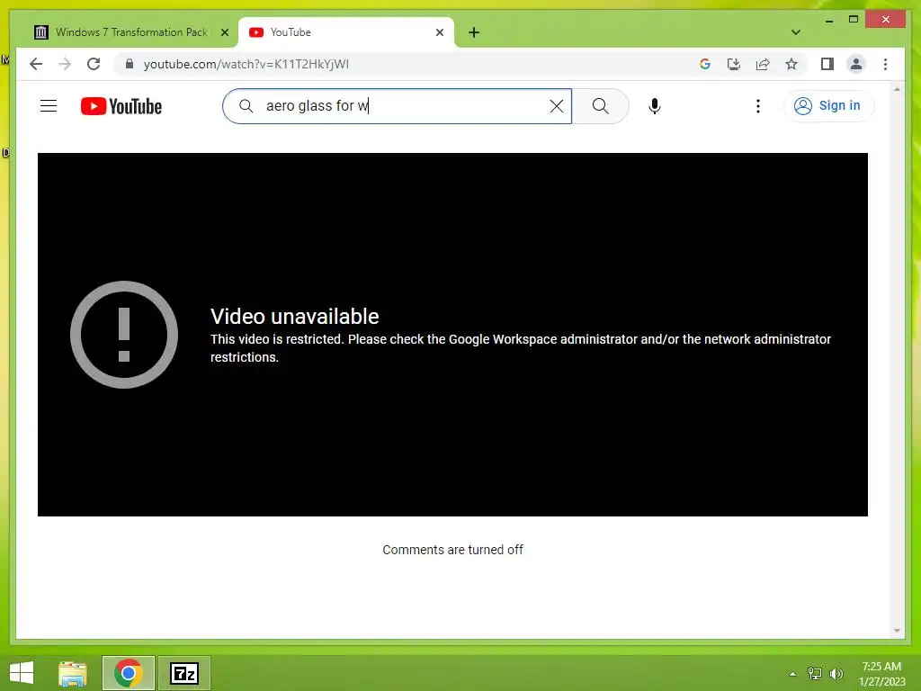Click the 'This video is restricted' message text
The width and height of the screenshot is (921, 691).
click(x=521, y=348)
